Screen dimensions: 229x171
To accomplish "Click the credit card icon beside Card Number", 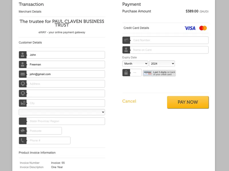I will click(x=126, y=40).
